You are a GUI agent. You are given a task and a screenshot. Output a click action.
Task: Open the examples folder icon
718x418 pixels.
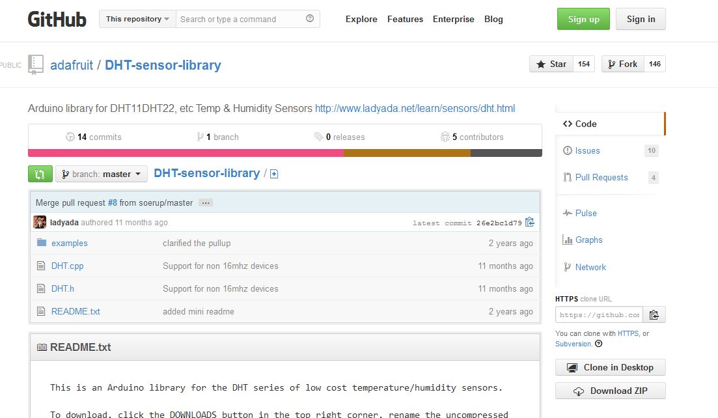click(x=40, y=243)
